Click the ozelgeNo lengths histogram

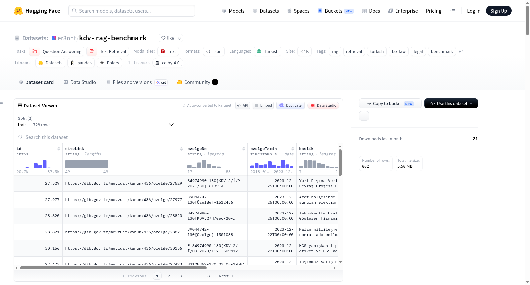[209, 164]
